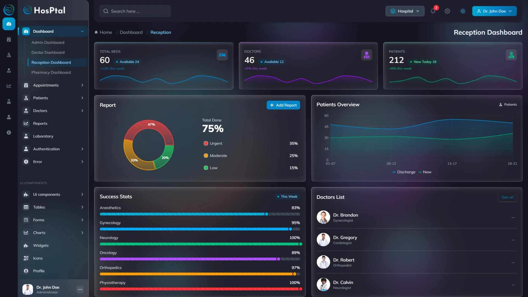Screen dimensions: 528x297
Task: Go to Dashboard breadcrumb link
Action: 131,32
